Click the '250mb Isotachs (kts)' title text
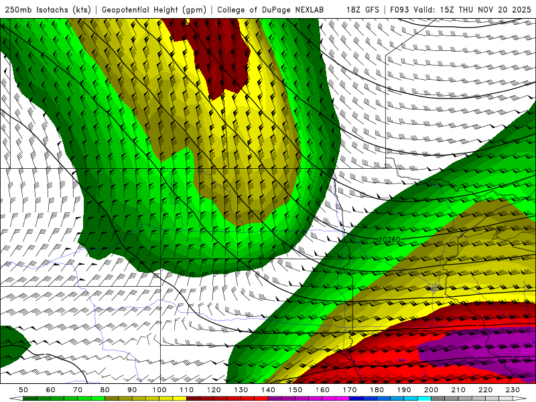 pyautogui.click(x=48, y=10)
